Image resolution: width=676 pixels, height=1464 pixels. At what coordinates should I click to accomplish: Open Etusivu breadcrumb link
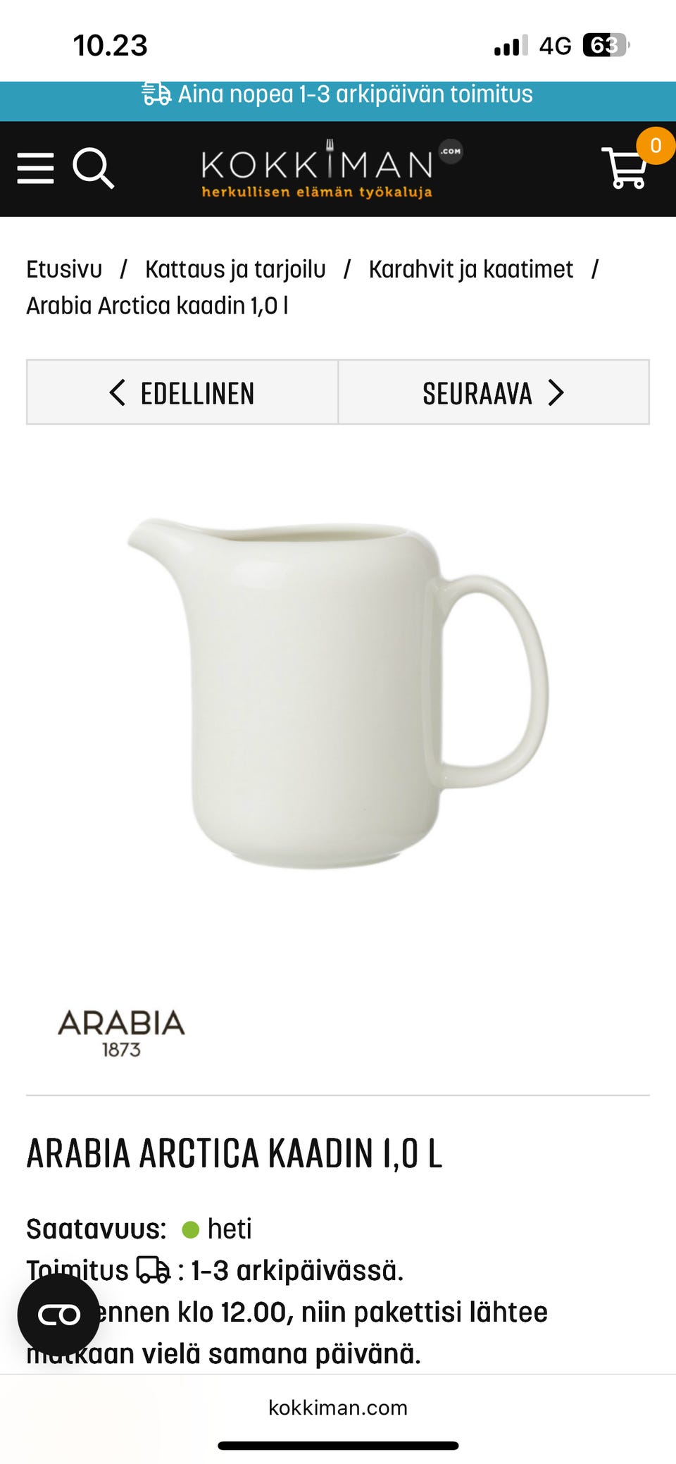(64, 269)
